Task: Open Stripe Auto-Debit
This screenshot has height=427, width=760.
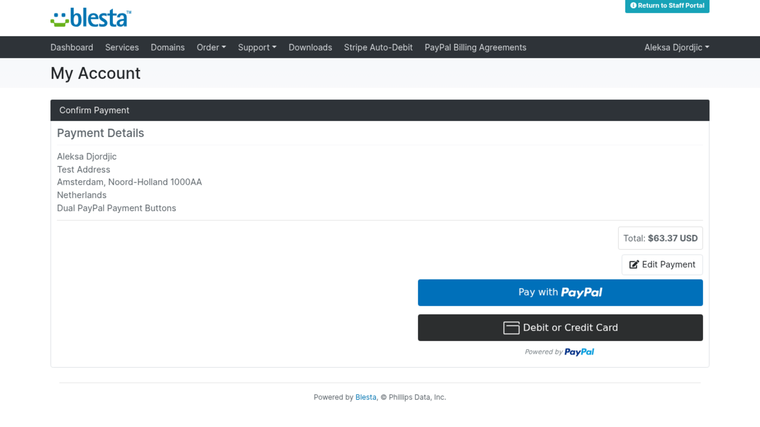Action: 378,47
